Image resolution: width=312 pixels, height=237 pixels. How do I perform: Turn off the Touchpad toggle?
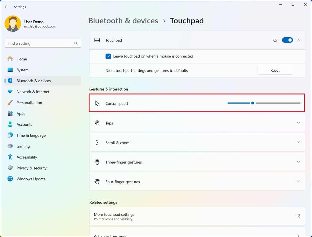coord(287,40)
